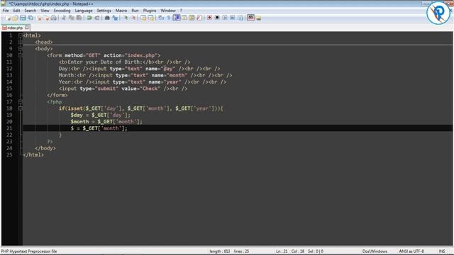
Task: Open the Macro menu
Action: tap(121, 11)
